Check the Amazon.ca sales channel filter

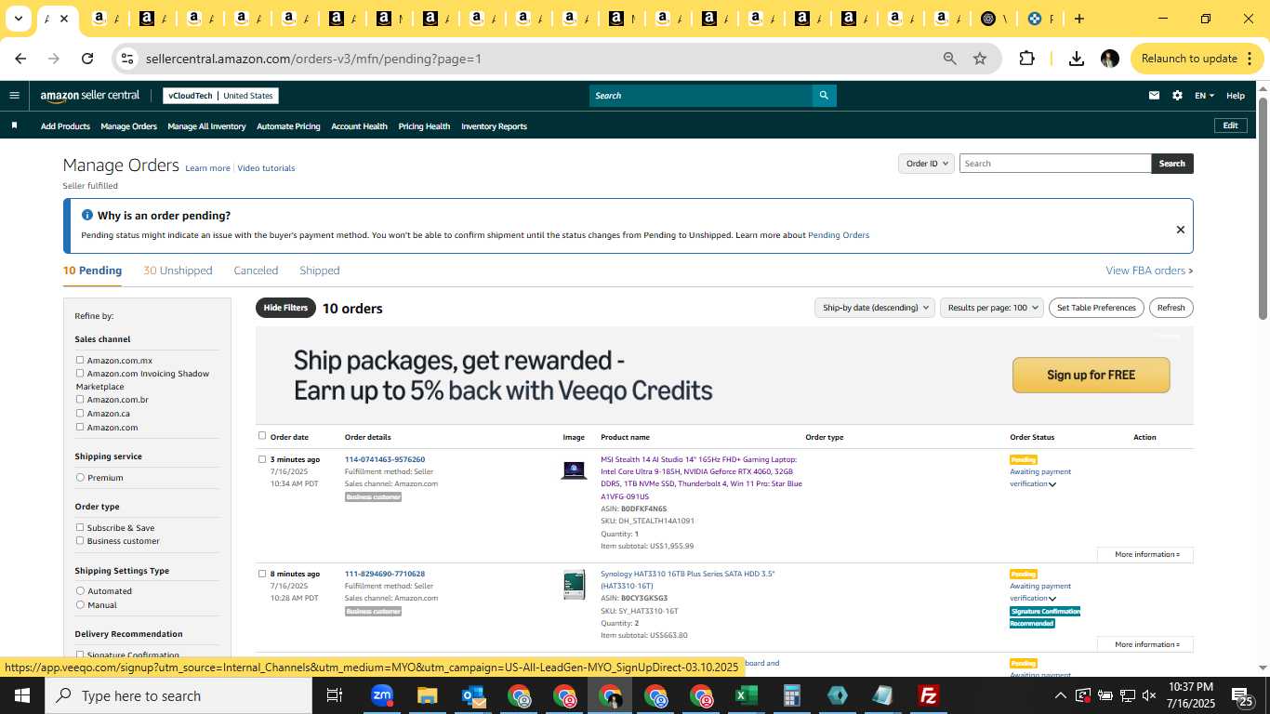80,413
